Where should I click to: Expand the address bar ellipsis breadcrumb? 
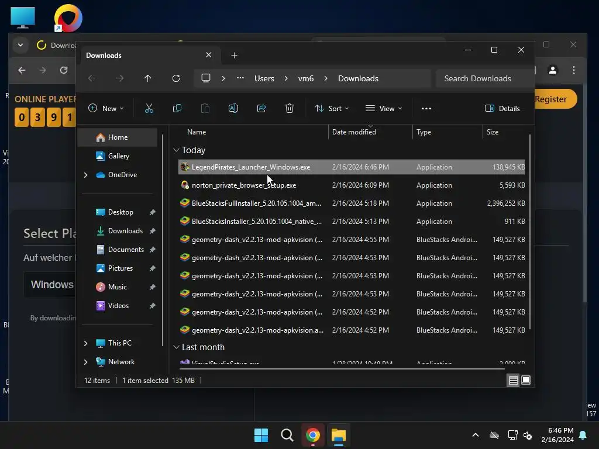click(240, 78)
